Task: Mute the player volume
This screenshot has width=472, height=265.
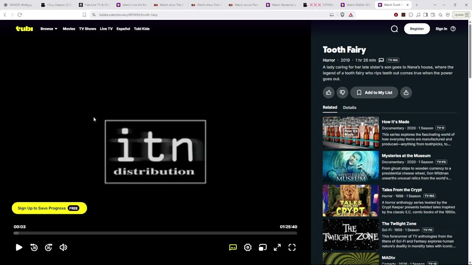Action: tap(63, 247)
